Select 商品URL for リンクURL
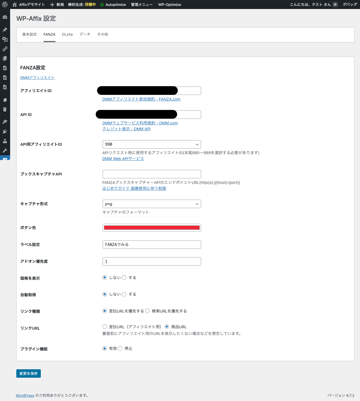The width and height of the screenshot is (360, 401). [x=167, y=327]
